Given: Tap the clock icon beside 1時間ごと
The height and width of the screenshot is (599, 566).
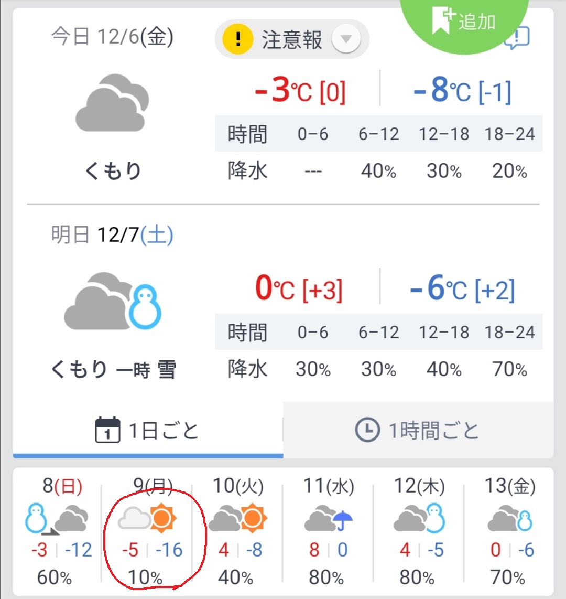Looking at the screenshot, I should click(x=367, y=431).
